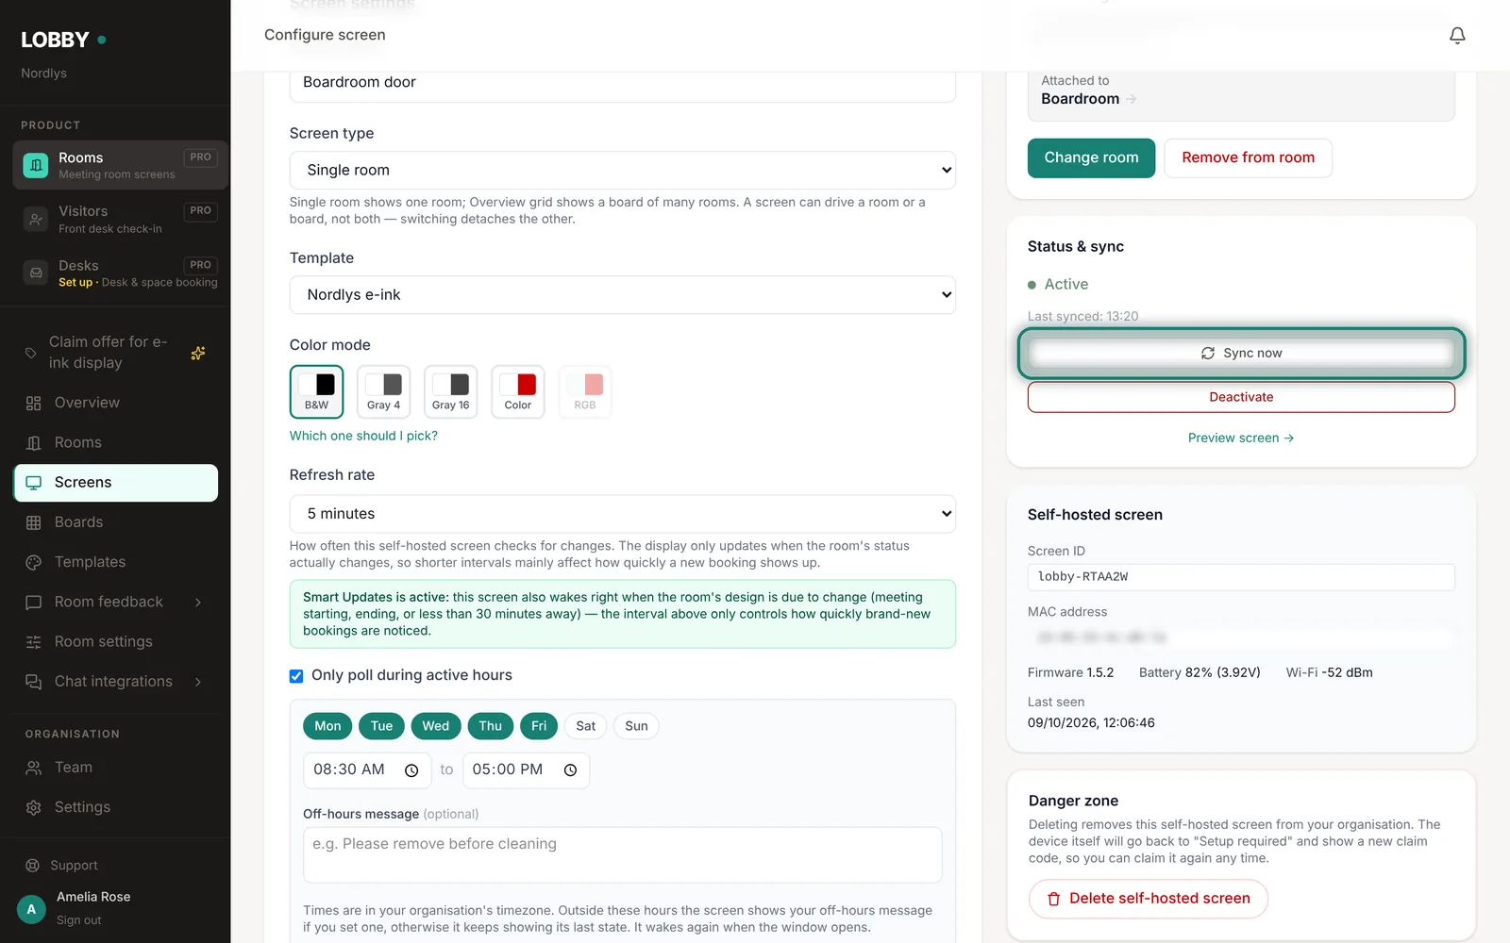The width and height of the screenshot is (1510, 943).
Task: Click the Team people icon
Action: coord(34,768)
